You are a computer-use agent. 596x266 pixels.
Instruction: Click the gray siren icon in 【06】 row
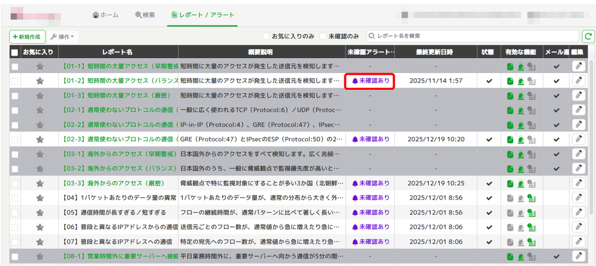pos(521,227)
